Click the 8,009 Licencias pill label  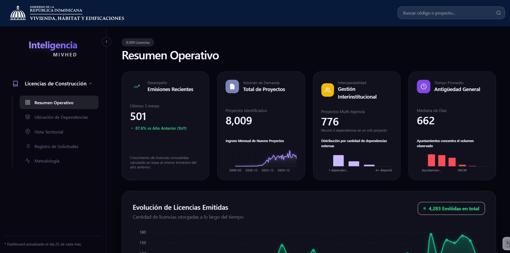tap(138, 42)
